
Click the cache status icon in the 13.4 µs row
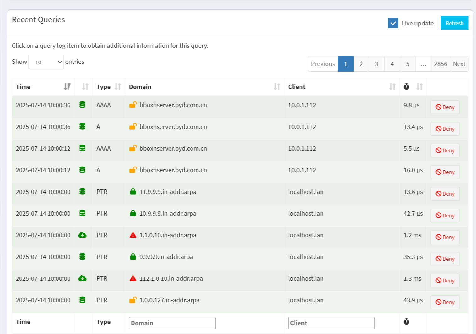(82, 126)
